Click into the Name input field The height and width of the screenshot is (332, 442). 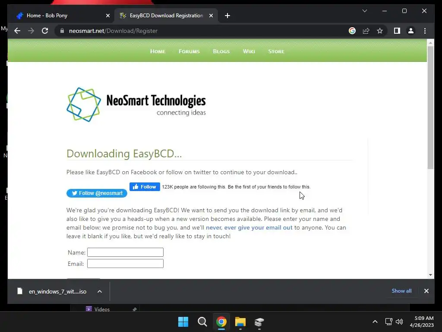coord(125,252)
